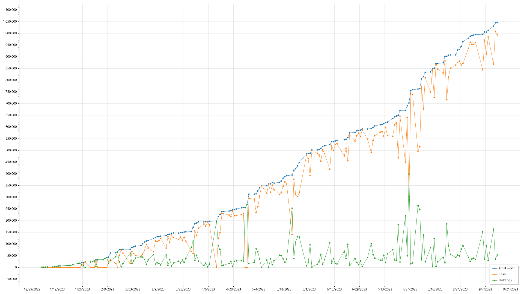Click the 7/13/2023 date label
The width and height of the screenshot is (524, 294).
click(x=385, y=289)
